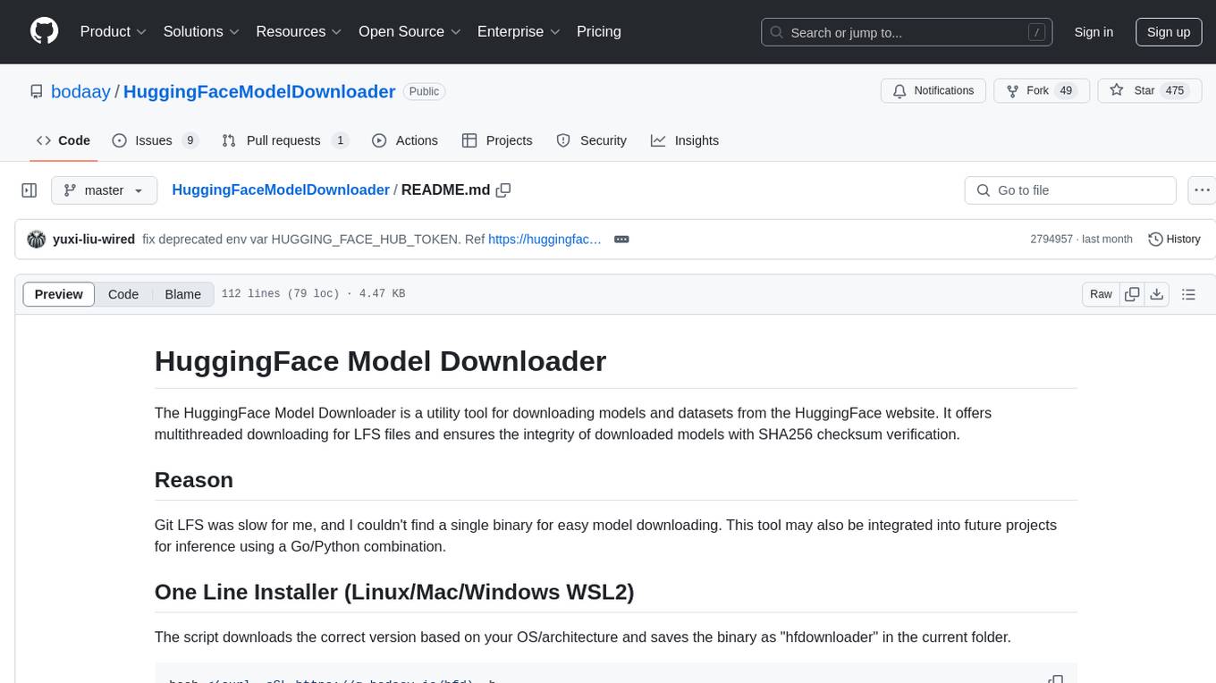The image size is (1216, 683).
Task: Expand the Resources menu
Action: [299, 31]
